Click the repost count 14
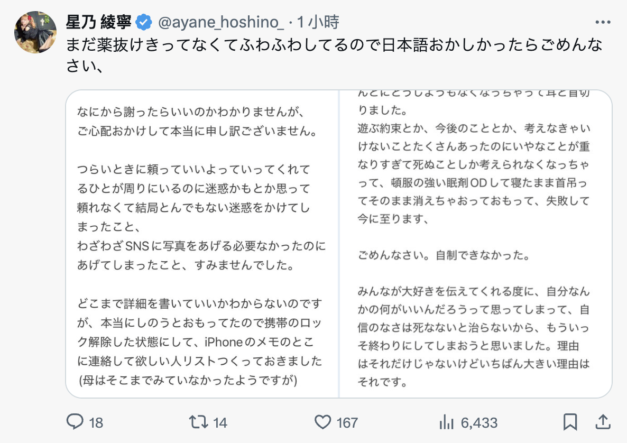 220,422
